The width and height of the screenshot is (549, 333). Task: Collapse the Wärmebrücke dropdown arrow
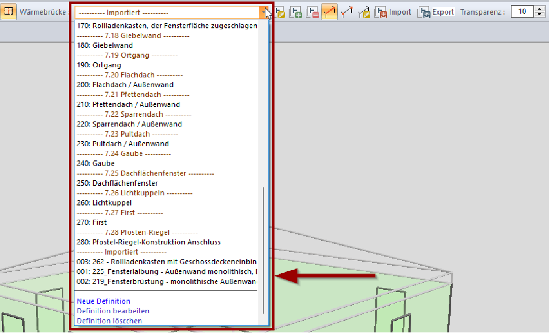[264, 12]
